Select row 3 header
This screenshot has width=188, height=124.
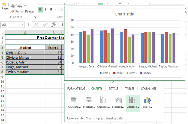tap(2, 48)
